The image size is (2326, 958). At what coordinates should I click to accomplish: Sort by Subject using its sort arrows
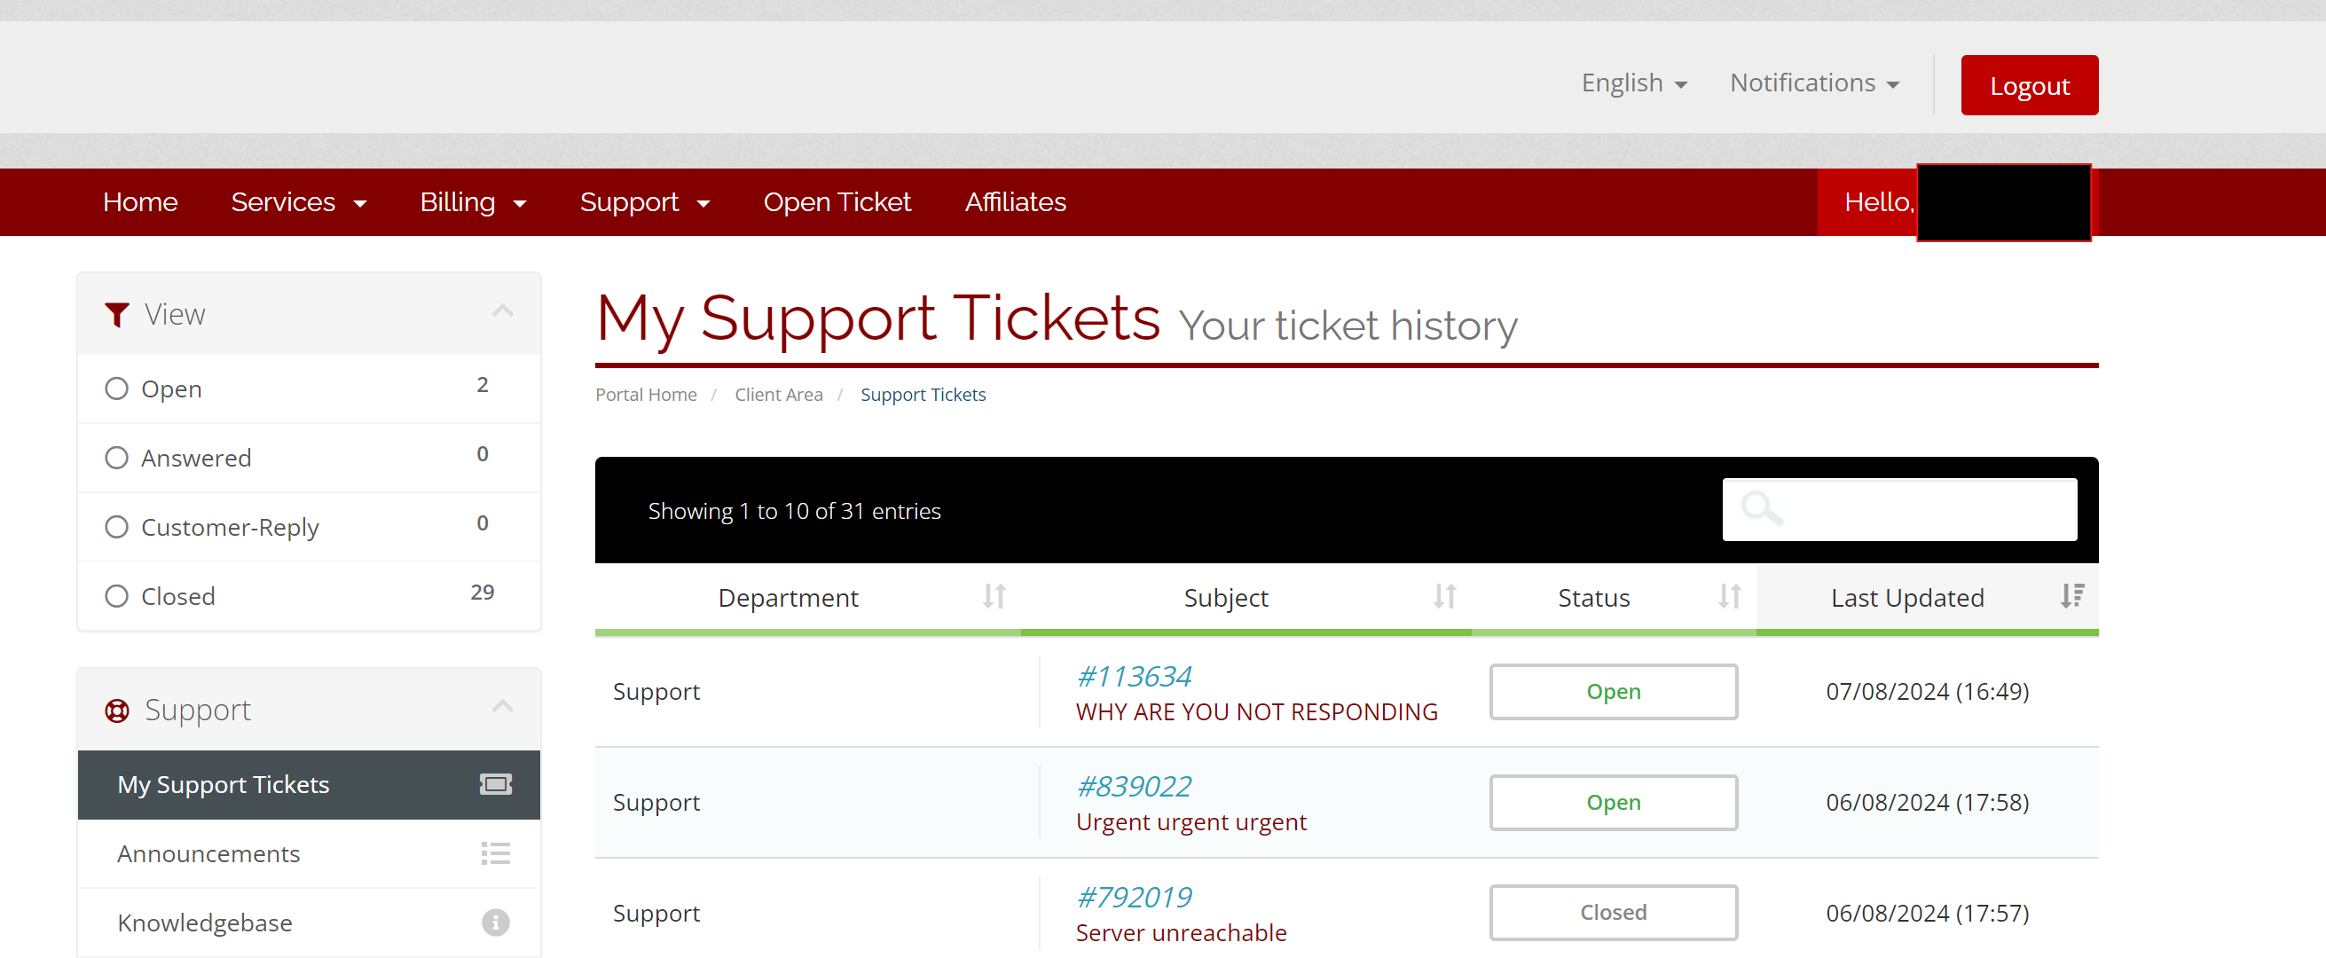[1445, 597]
